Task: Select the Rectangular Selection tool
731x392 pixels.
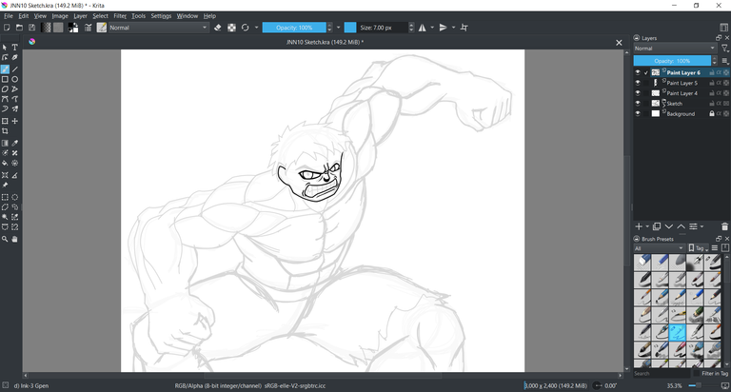Action: [x=5, y=197]
